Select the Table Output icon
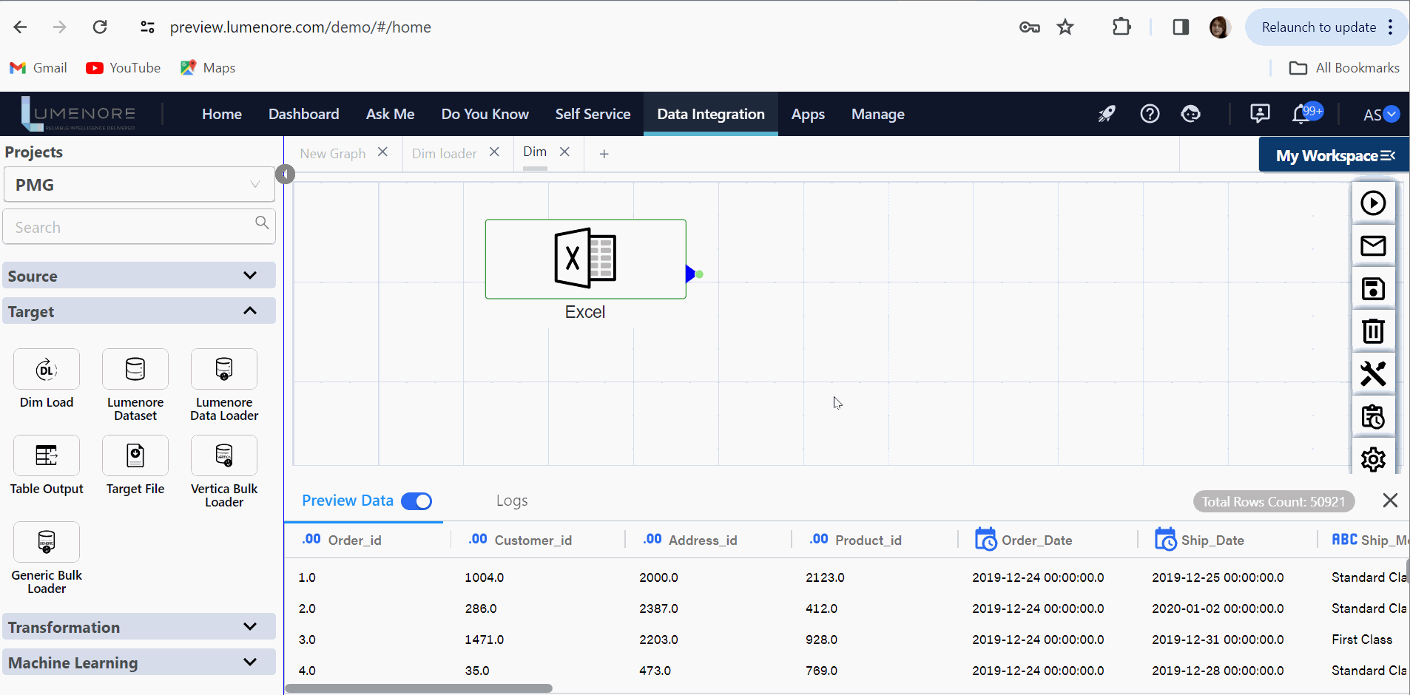 coord(47,456)
